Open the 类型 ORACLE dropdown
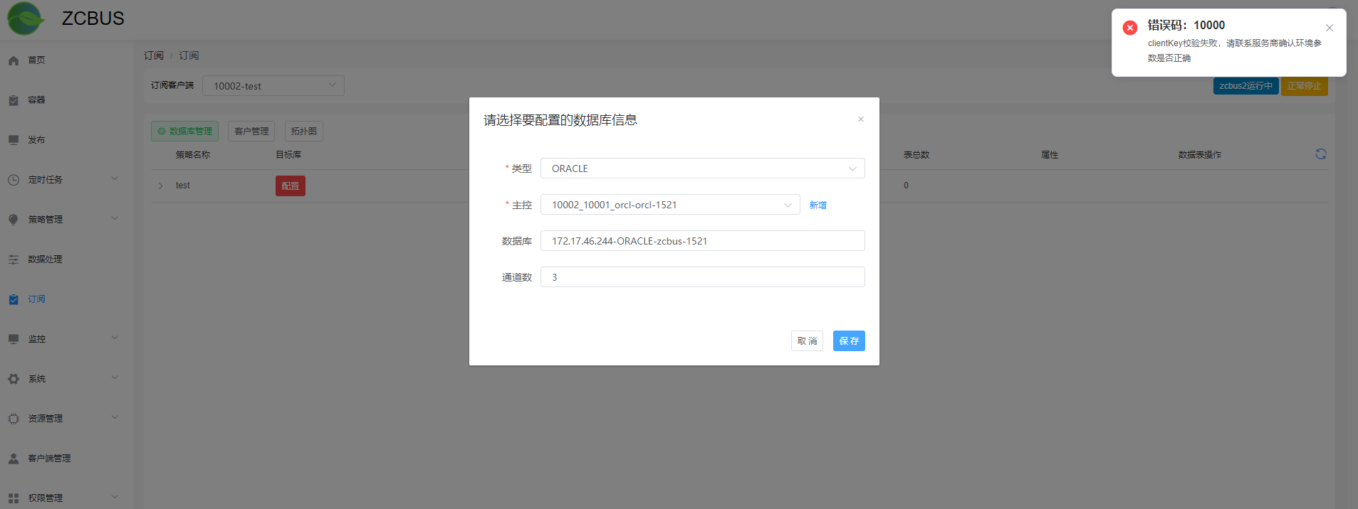The image size is (1358, 509). click(x=702, y=168)
